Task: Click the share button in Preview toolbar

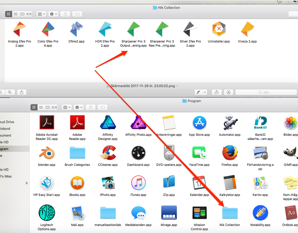Action: (x=22, y=92)
